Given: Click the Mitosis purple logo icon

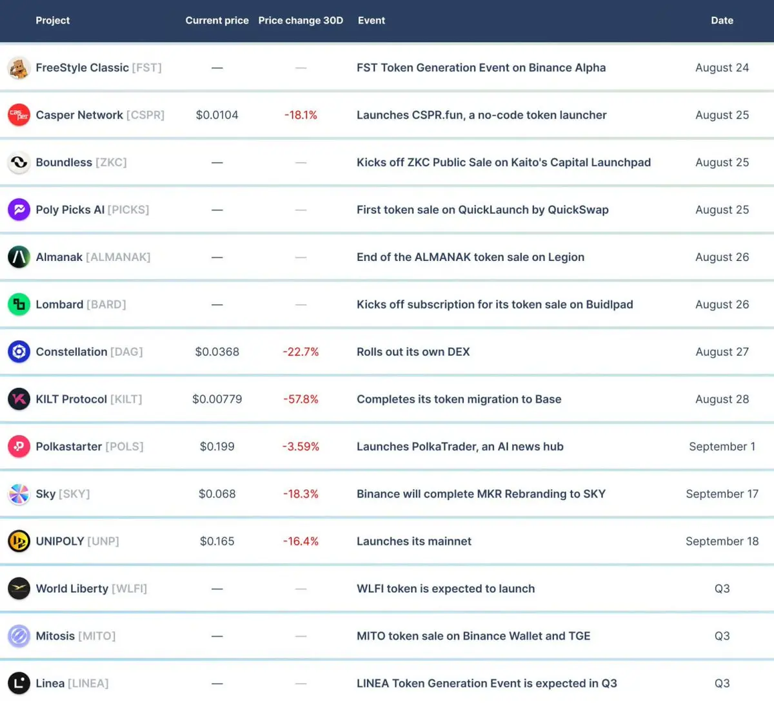Looking at the screenshot, I should 19,636.
